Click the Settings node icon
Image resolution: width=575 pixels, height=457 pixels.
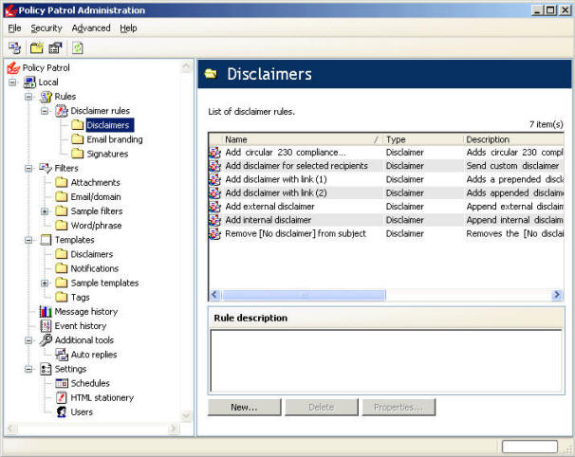coord(46,369)
